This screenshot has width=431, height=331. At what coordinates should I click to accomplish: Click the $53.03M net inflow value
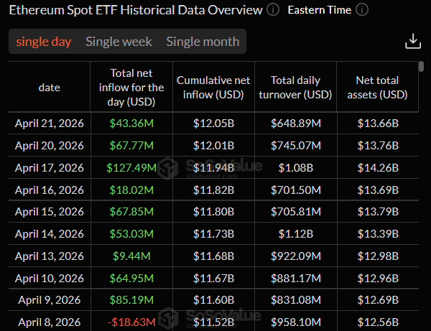[x=131, y=234]
